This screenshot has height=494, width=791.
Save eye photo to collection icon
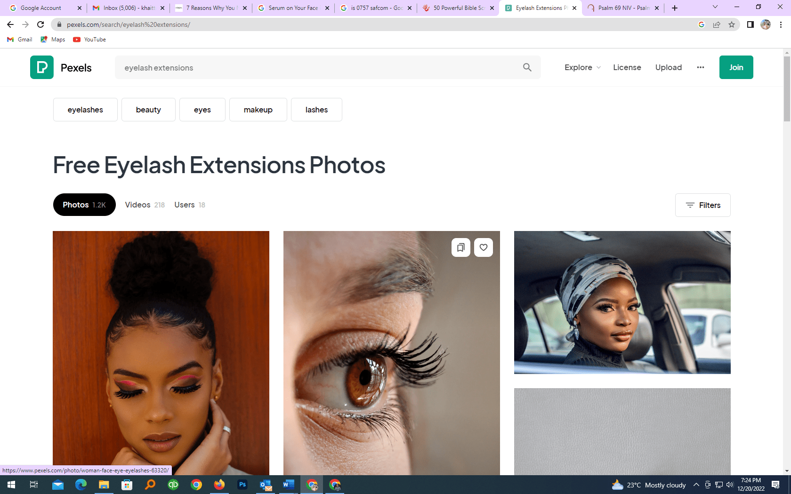(x=460, y=247)
